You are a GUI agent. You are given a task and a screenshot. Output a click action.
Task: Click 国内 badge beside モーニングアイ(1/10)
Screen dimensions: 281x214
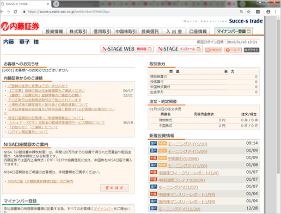(x=154, y=143)
